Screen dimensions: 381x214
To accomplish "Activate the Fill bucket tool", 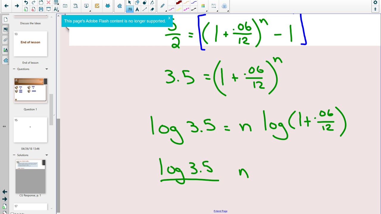I will click(x=152, y=3).
